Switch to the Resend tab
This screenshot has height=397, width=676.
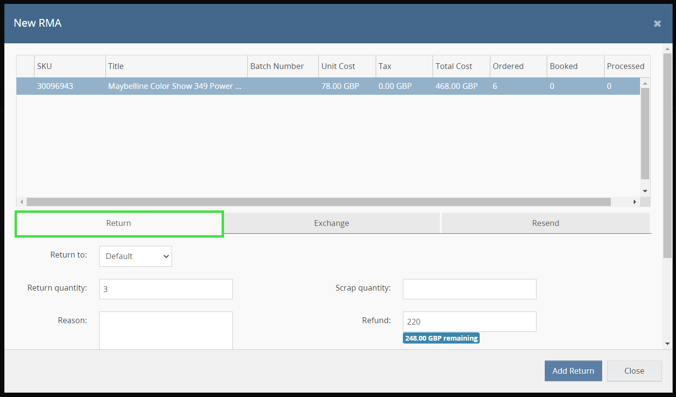point(545,223)
